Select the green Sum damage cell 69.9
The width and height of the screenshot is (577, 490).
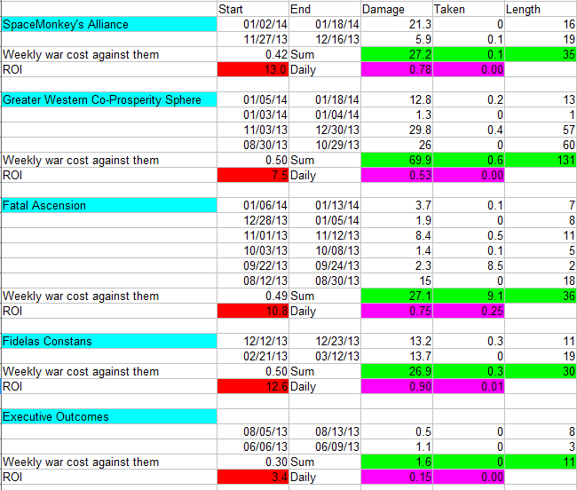397,160
